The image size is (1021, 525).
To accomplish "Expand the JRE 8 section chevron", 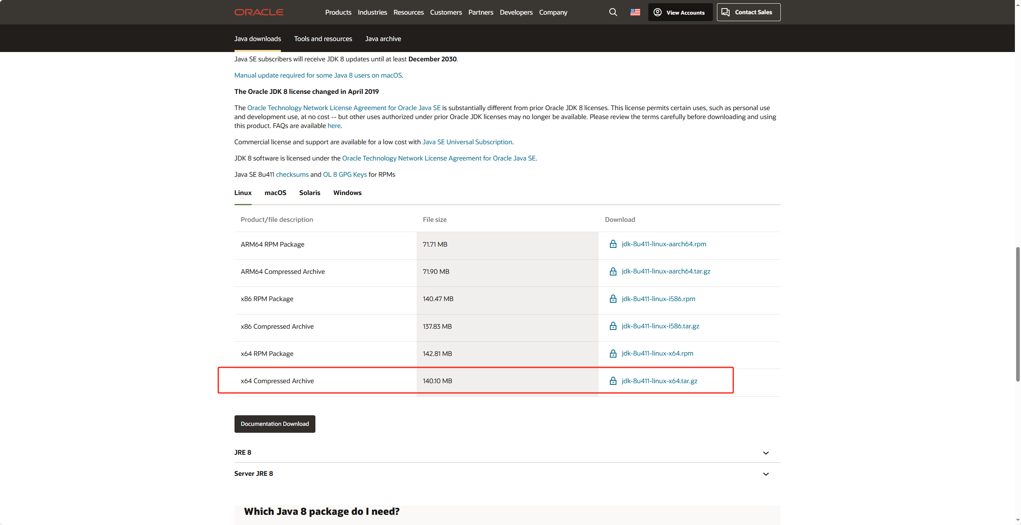I will coord(766,453).
